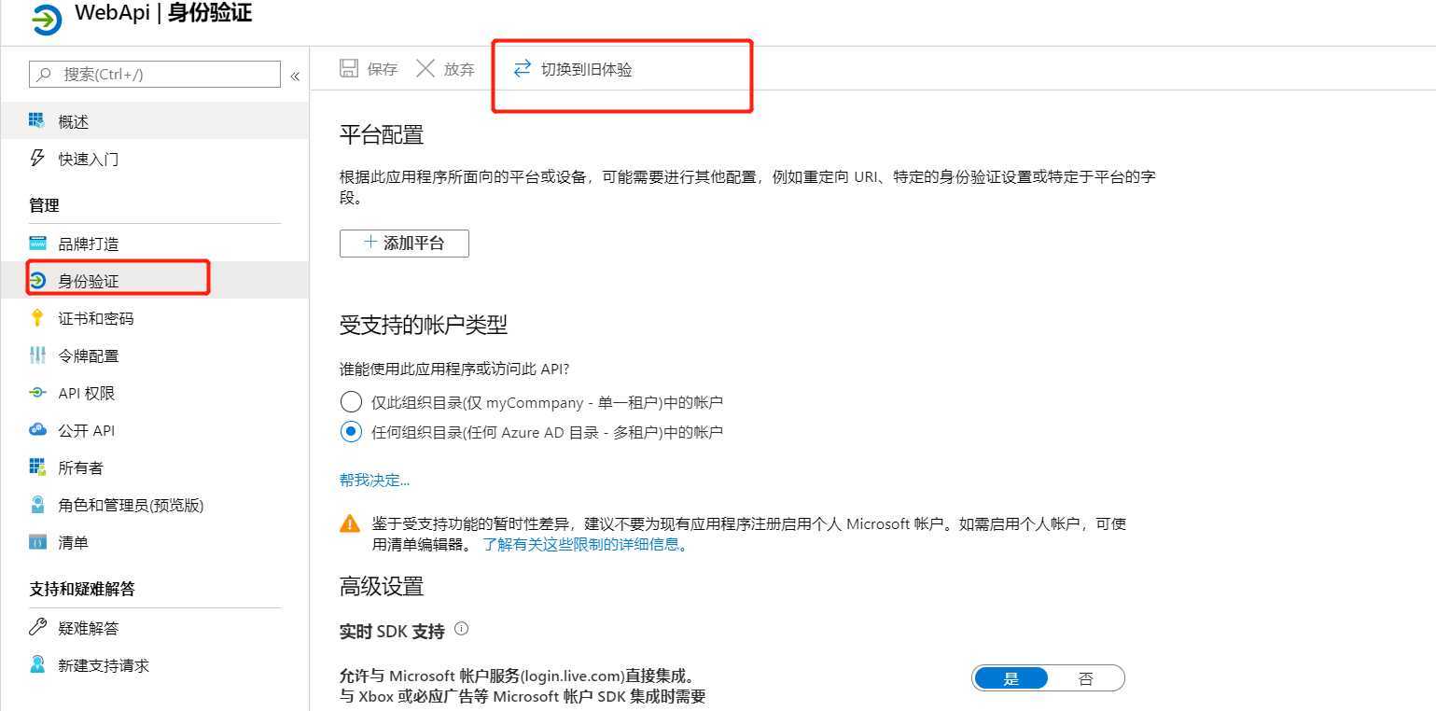Click the 放弃 toolbar label
The height and width of the screenshot is (711, 1436).
tap(459, 69)
